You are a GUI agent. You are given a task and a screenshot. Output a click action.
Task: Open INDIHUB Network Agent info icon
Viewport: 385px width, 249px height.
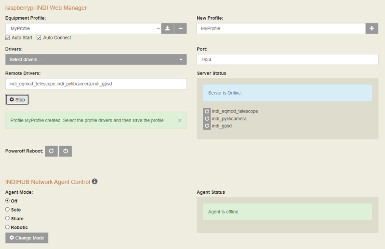94,181
